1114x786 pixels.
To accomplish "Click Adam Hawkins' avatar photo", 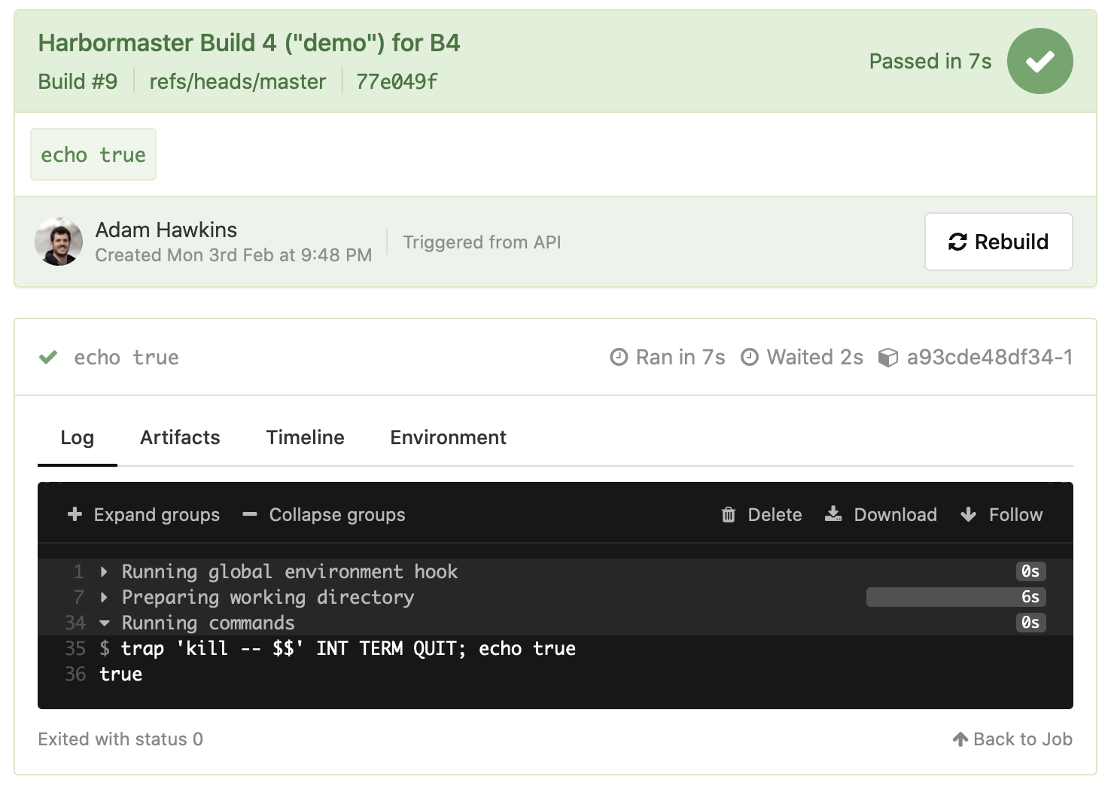I will coord(59,242).
